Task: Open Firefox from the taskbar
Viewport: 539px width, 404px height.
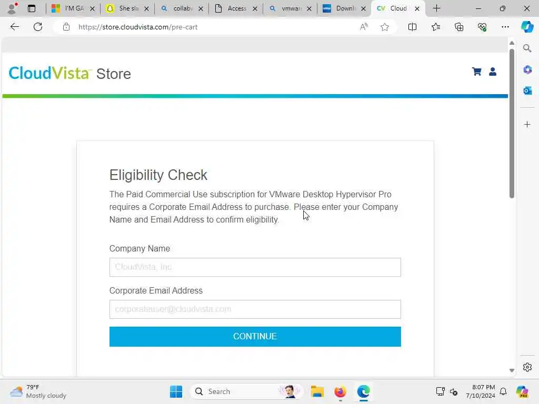Action: point(340,391)
